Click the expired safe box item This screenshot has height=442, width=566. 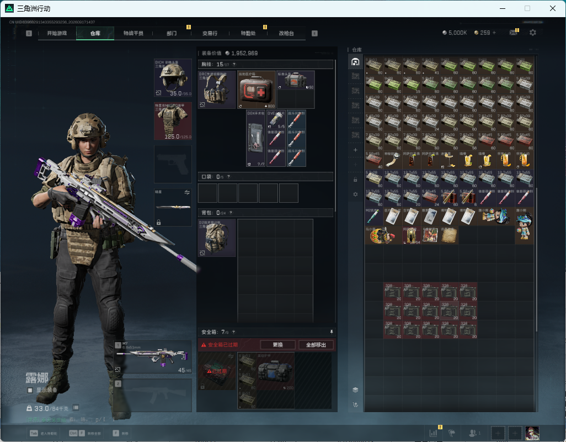coord(217,371)
